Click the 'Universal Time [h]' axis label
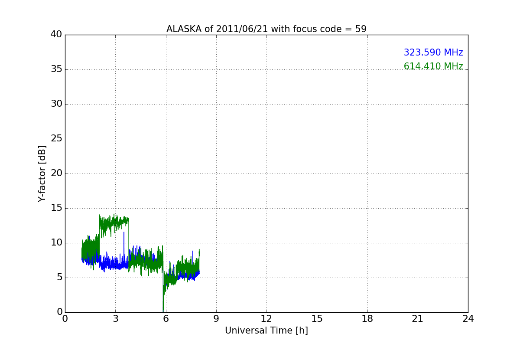This screenshot has height=347, width=520. click(266, 331)
